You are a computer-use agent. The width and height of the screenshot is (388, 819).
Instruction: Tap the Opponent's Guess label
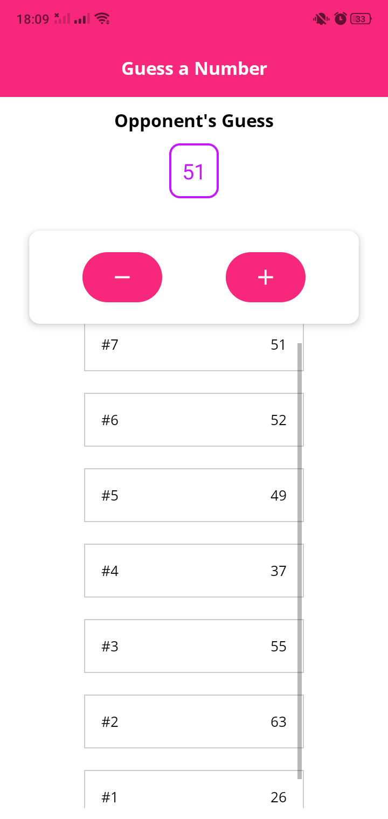[x=194, y=121]
